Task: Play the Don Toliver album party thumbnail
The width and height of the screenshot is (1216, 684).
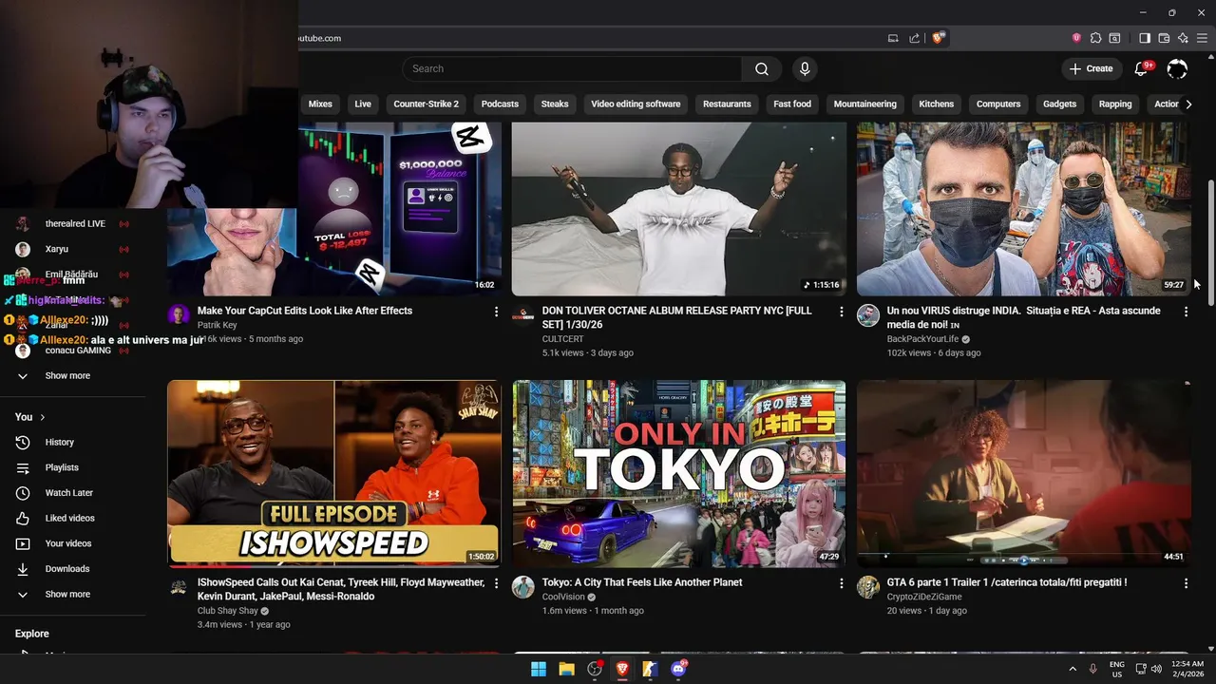Action: pyautogui.click(x=678, y=209)
